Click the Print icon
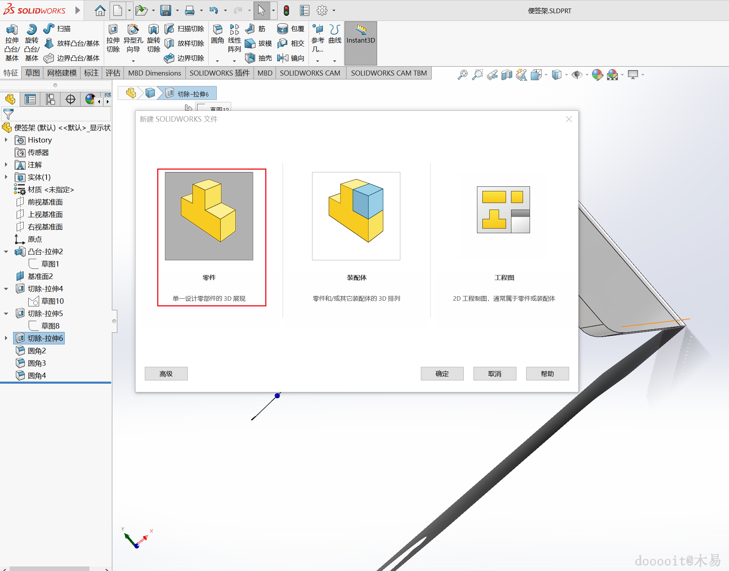The height and width of the screenshot is (571, 729). [190, 11]
